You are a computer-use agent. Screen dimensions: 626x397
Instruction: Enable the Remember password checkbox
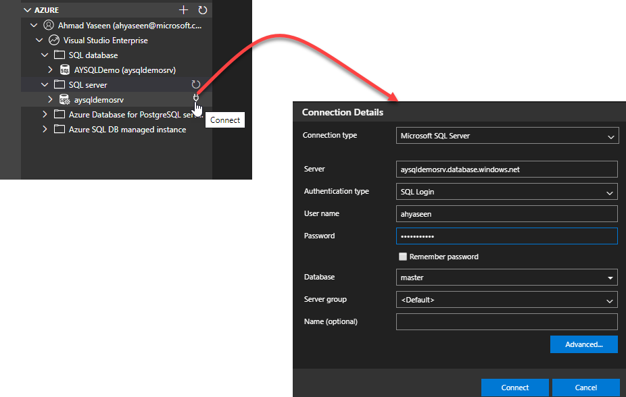403,257
